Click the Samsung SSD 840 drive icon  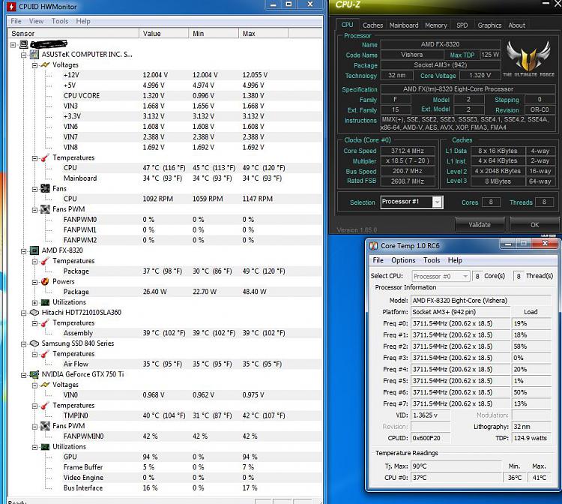34,343
